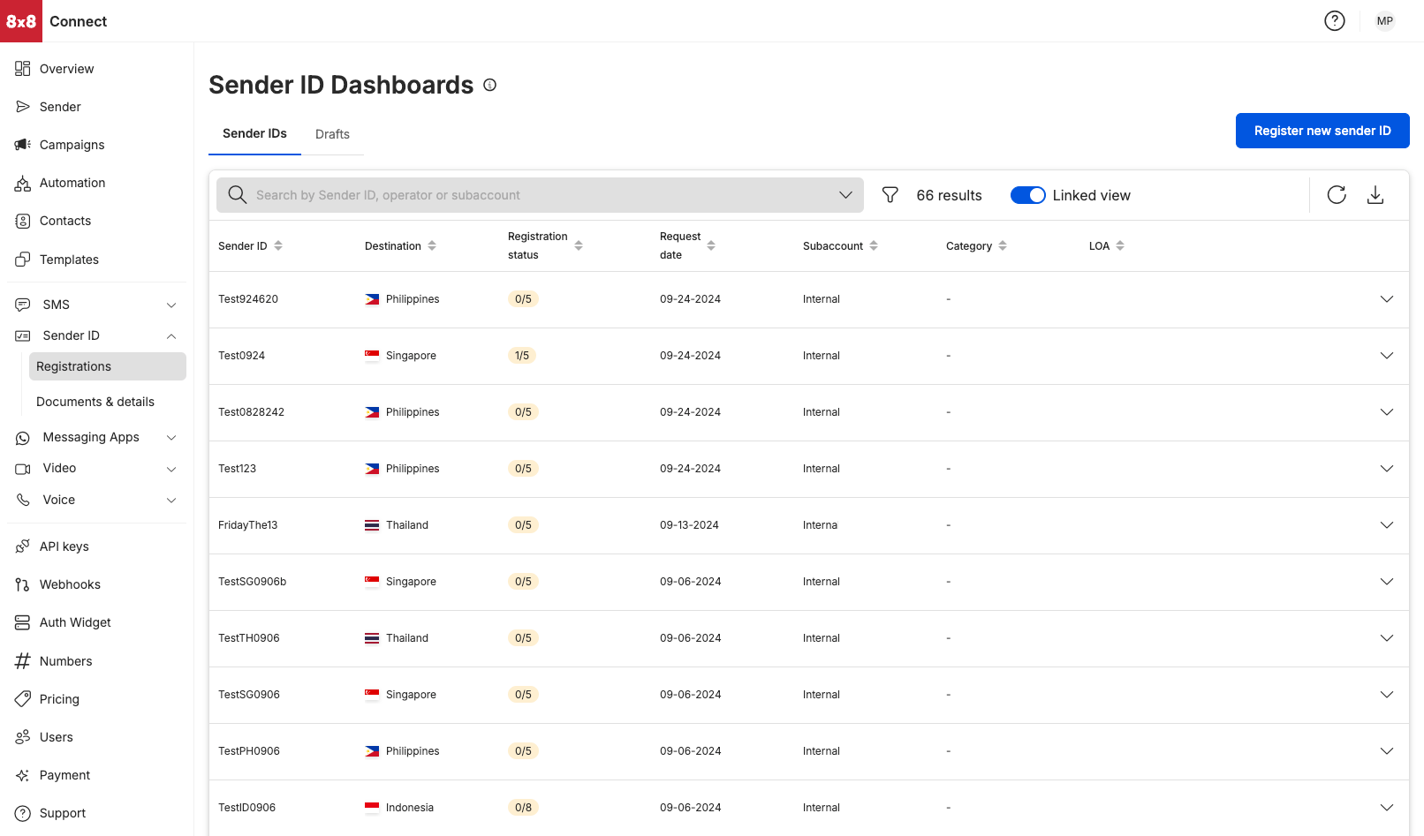Click the filter icon next to results count
1424x836 pixels.
[890, 195]
